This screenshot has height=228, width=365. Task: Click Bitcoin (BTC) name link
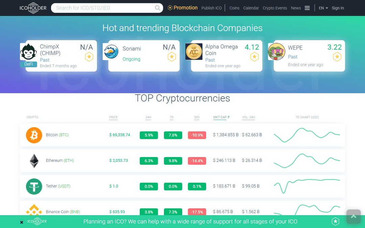point(57,135)
